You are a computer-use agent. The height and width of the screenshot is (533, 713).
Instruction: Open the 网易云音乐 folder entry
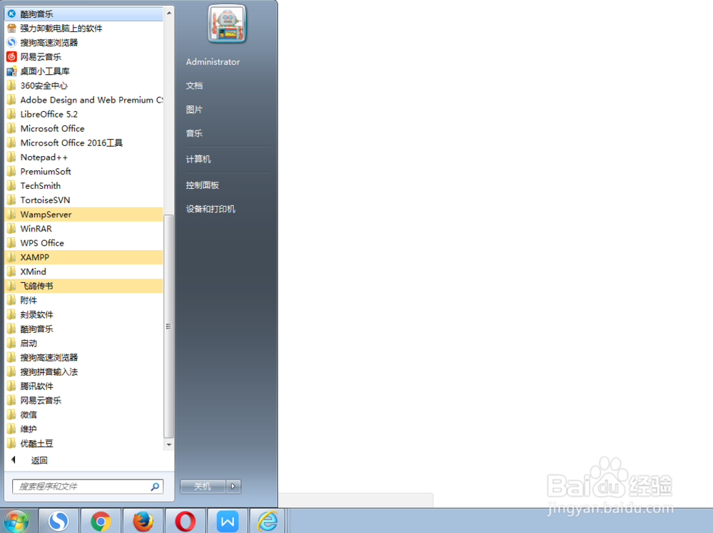point(83,400)
